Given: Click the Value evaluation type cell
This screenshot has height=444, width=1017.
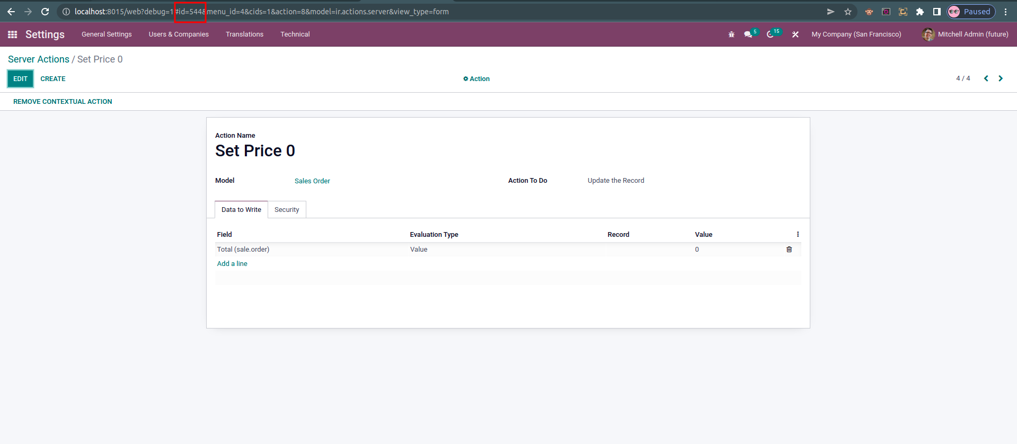Looking at the screenshot, I should click(x=419, y=250).
